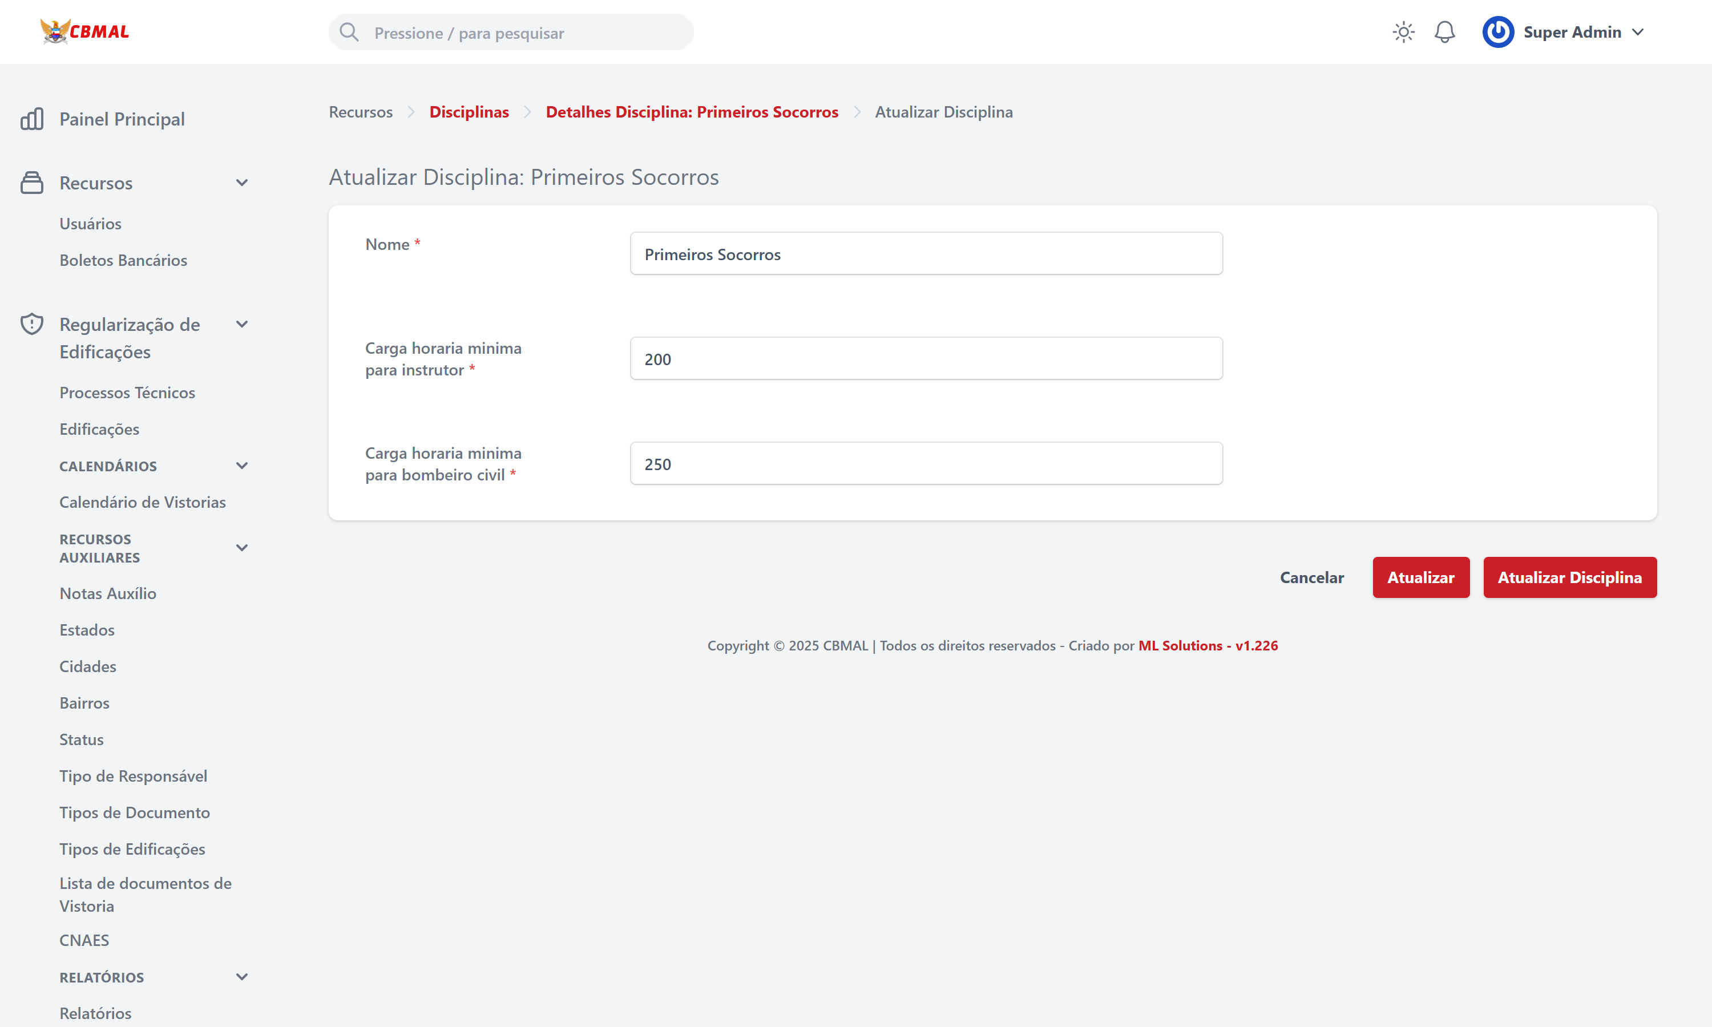Collapse the Recursos sidebar section

[x=241, y=183]
